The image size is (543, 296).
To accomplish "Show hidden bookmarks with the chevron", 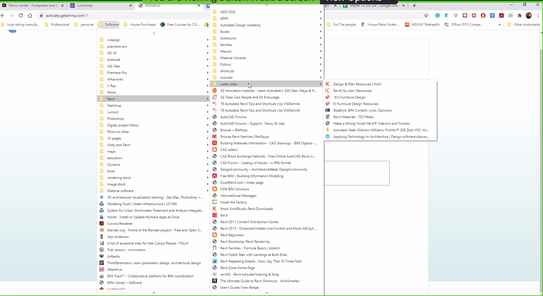I will click(500, 25).
